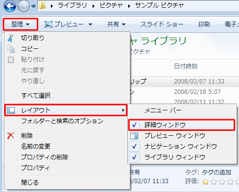This screenshot has height=192, width=239.
Task: Select the row dated 2008/02/07 11:33
Action: click(x=185, y=81)
